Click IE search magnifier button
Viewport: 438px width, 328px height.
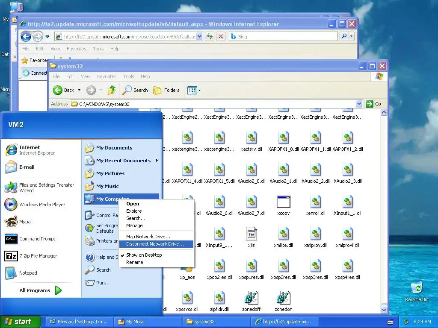[x=344, y=37]
